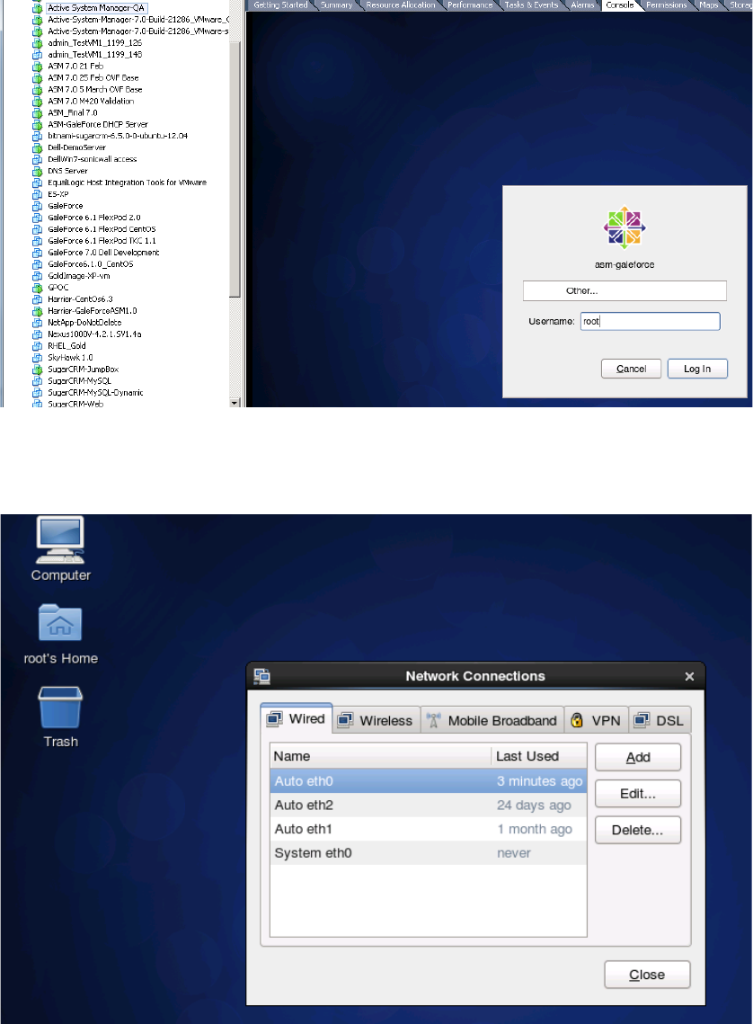Image resolution: width=753 pixels, height=1024 pixels.
Task: Click the VM icon beside ES-XP
Action: [x=38, y=194]
